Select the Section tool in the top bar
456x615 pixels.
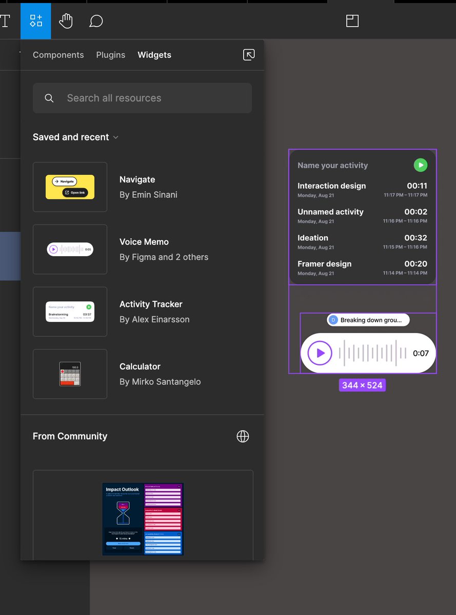(x=352, y=21)
